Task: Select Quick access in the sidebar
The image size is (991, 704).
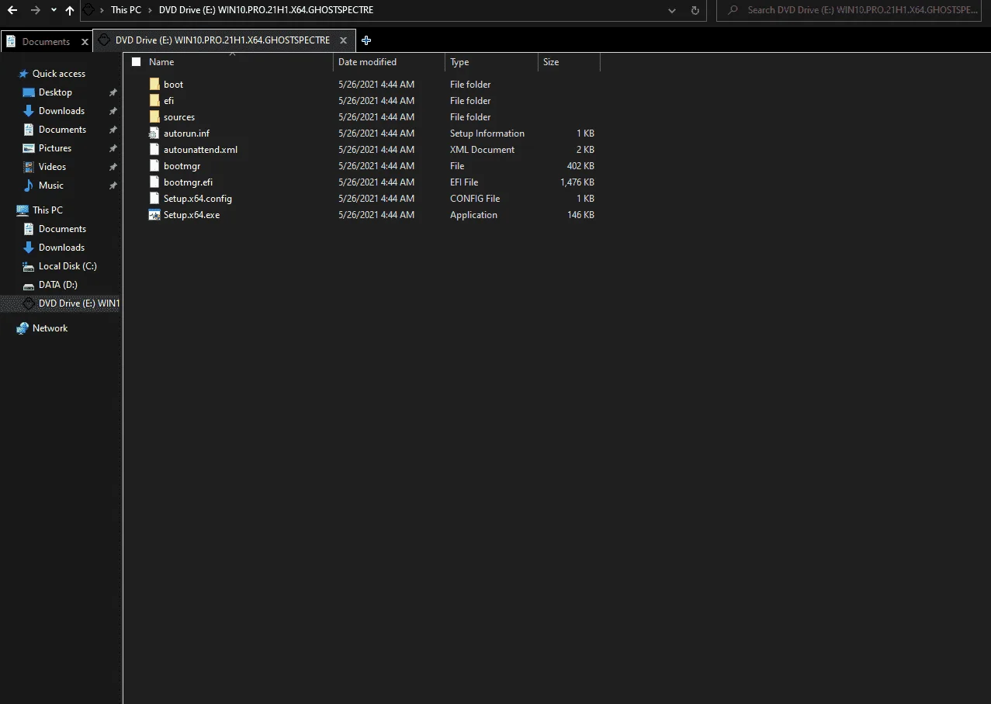Action: pos(58,74)
